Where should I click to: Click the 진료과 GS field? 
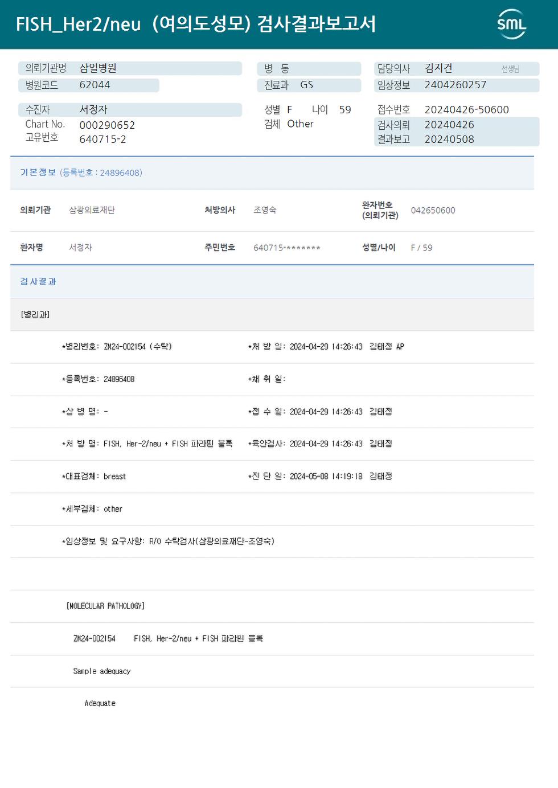[309, 85]
